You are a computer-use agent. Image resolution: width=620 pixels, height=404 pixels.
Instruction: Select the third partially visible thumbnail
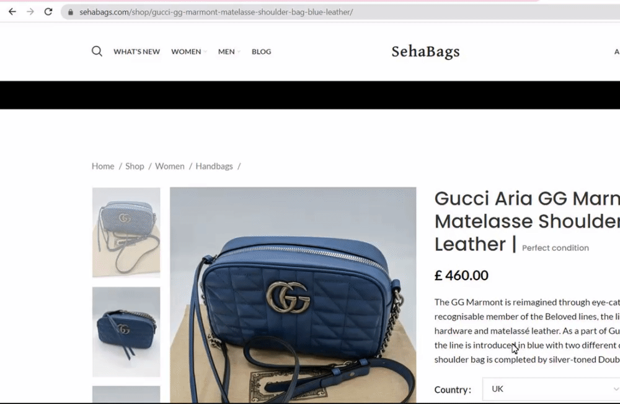click(126, 395)
